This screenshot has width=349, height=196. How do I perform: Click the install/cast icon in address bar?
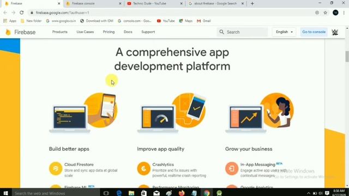(317, 13)
